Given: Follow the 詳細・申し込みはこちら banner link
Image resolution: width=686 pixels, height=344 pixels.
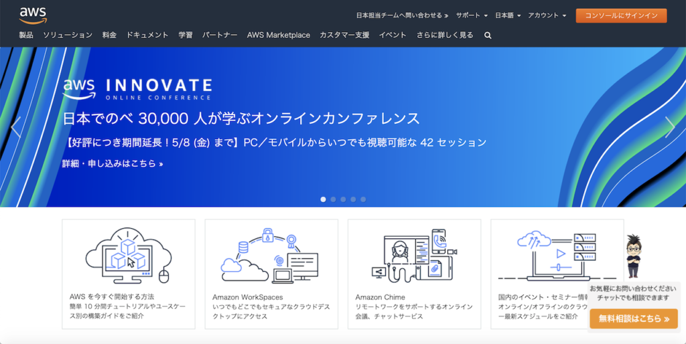Looking at the screenshot, I should 113,163.
